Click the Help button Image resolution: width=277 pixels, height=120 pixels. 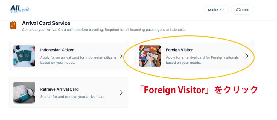(x=242, y=10)
